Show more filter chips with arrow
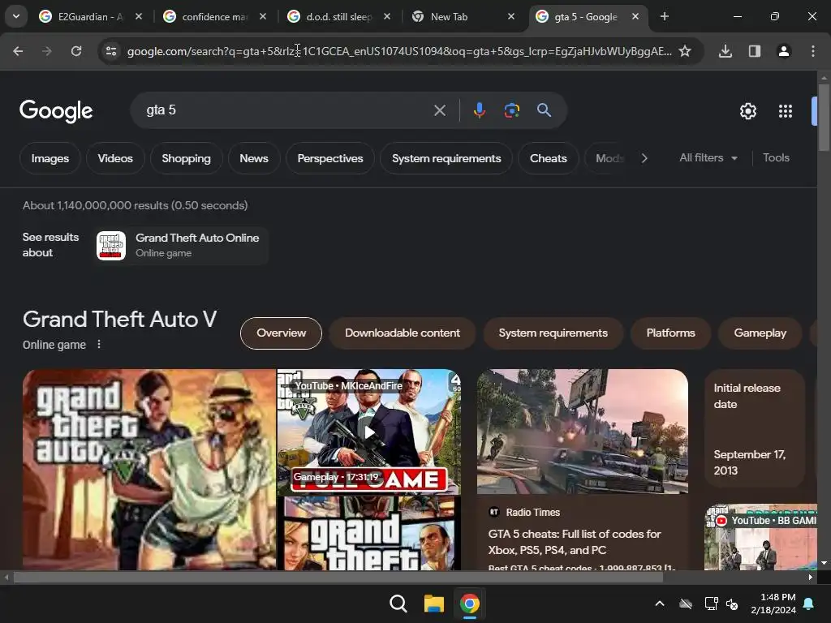The width and height of the screenshot is (831, 623). pyautogui.click(x=644, y=158)
